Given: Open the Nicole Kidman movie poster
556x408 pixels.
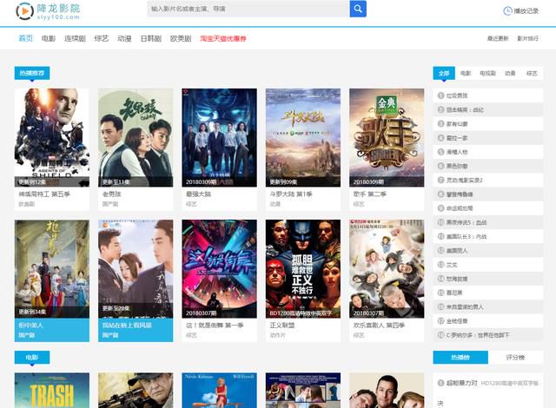Looking at the screenshot, I should pyautogui.click(x=219, y=391).
